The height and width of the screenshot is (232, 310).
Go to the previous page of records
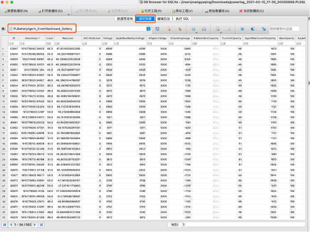[11, 225]
